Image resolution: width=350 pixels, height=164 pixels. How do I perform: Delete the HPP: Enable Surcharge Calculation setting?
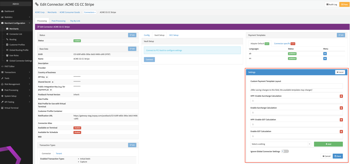[x=341, y=96]
